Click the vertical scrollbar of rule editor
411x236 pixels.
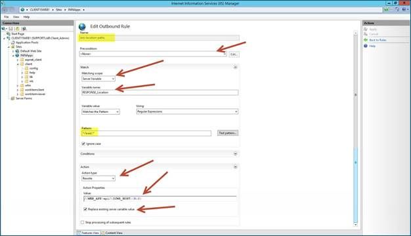(x=355, y=128)
